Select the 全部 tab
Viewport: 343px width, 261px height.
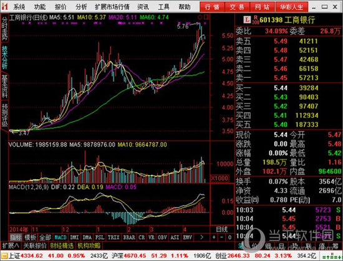46,237
